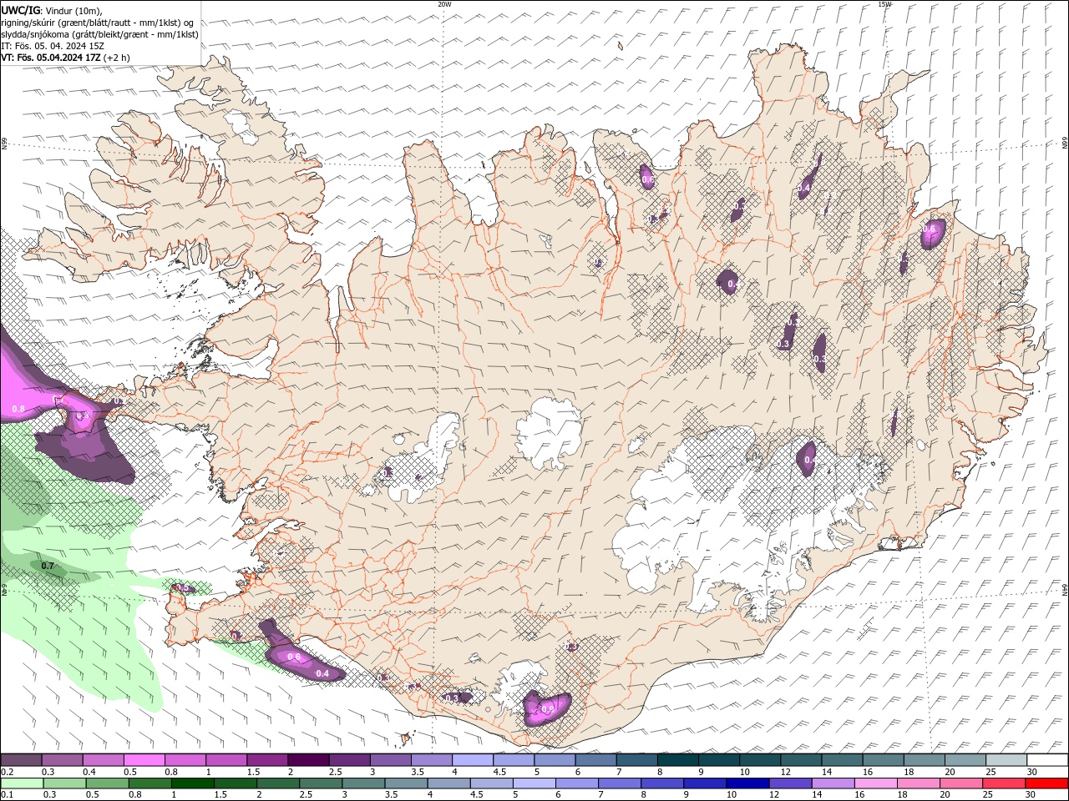This screenshot has width=1069, height=801.
Task: Click the 'UWC/IG: Vindur (10m),' title line
Action: pos(52,10)
